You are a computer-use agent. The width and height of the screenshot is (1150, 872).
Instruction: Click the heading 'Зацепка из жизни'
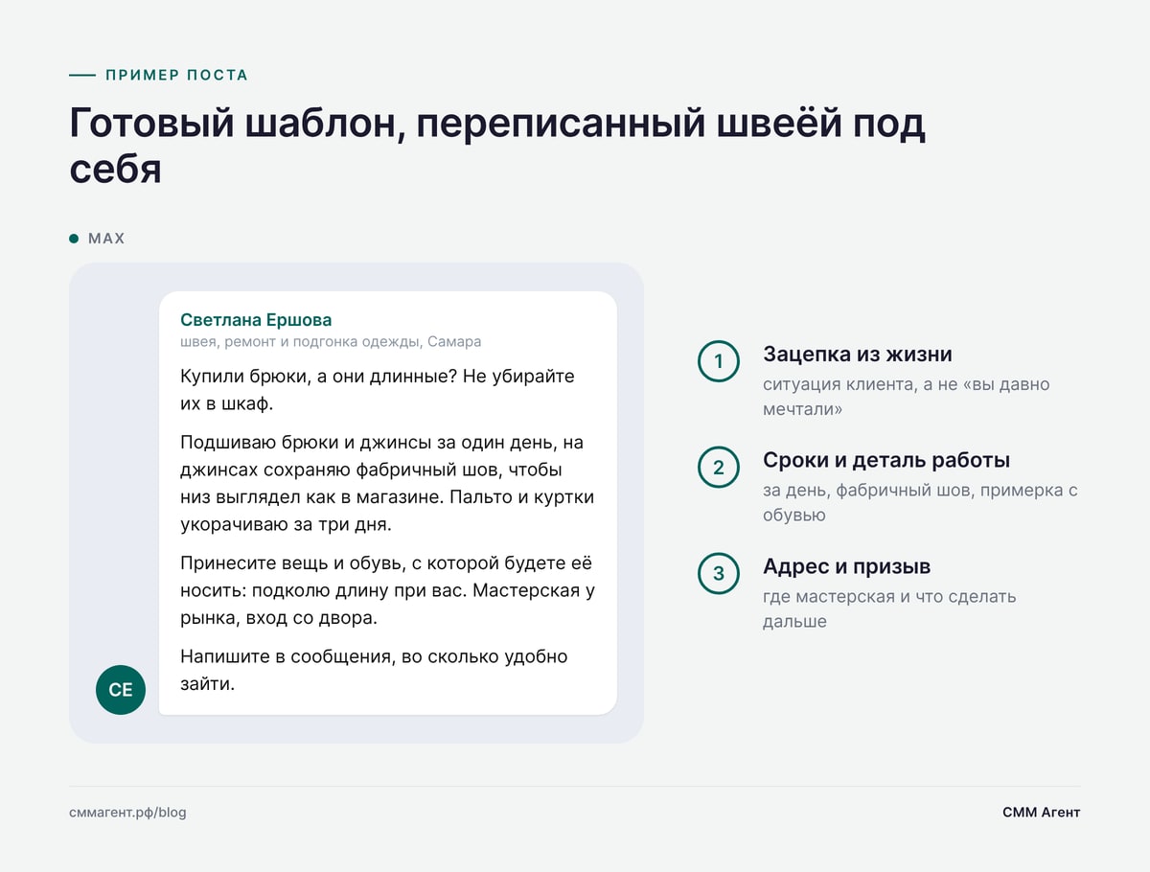pos(858,355)
